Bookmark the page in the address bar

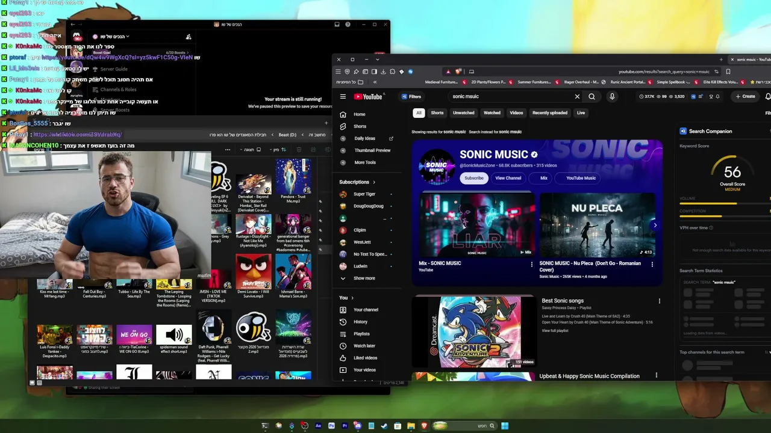pos(728,72)
